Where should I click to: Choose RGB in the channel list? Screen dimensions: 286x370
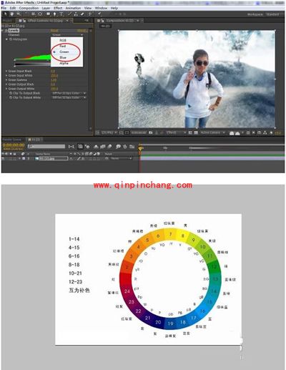63,40
